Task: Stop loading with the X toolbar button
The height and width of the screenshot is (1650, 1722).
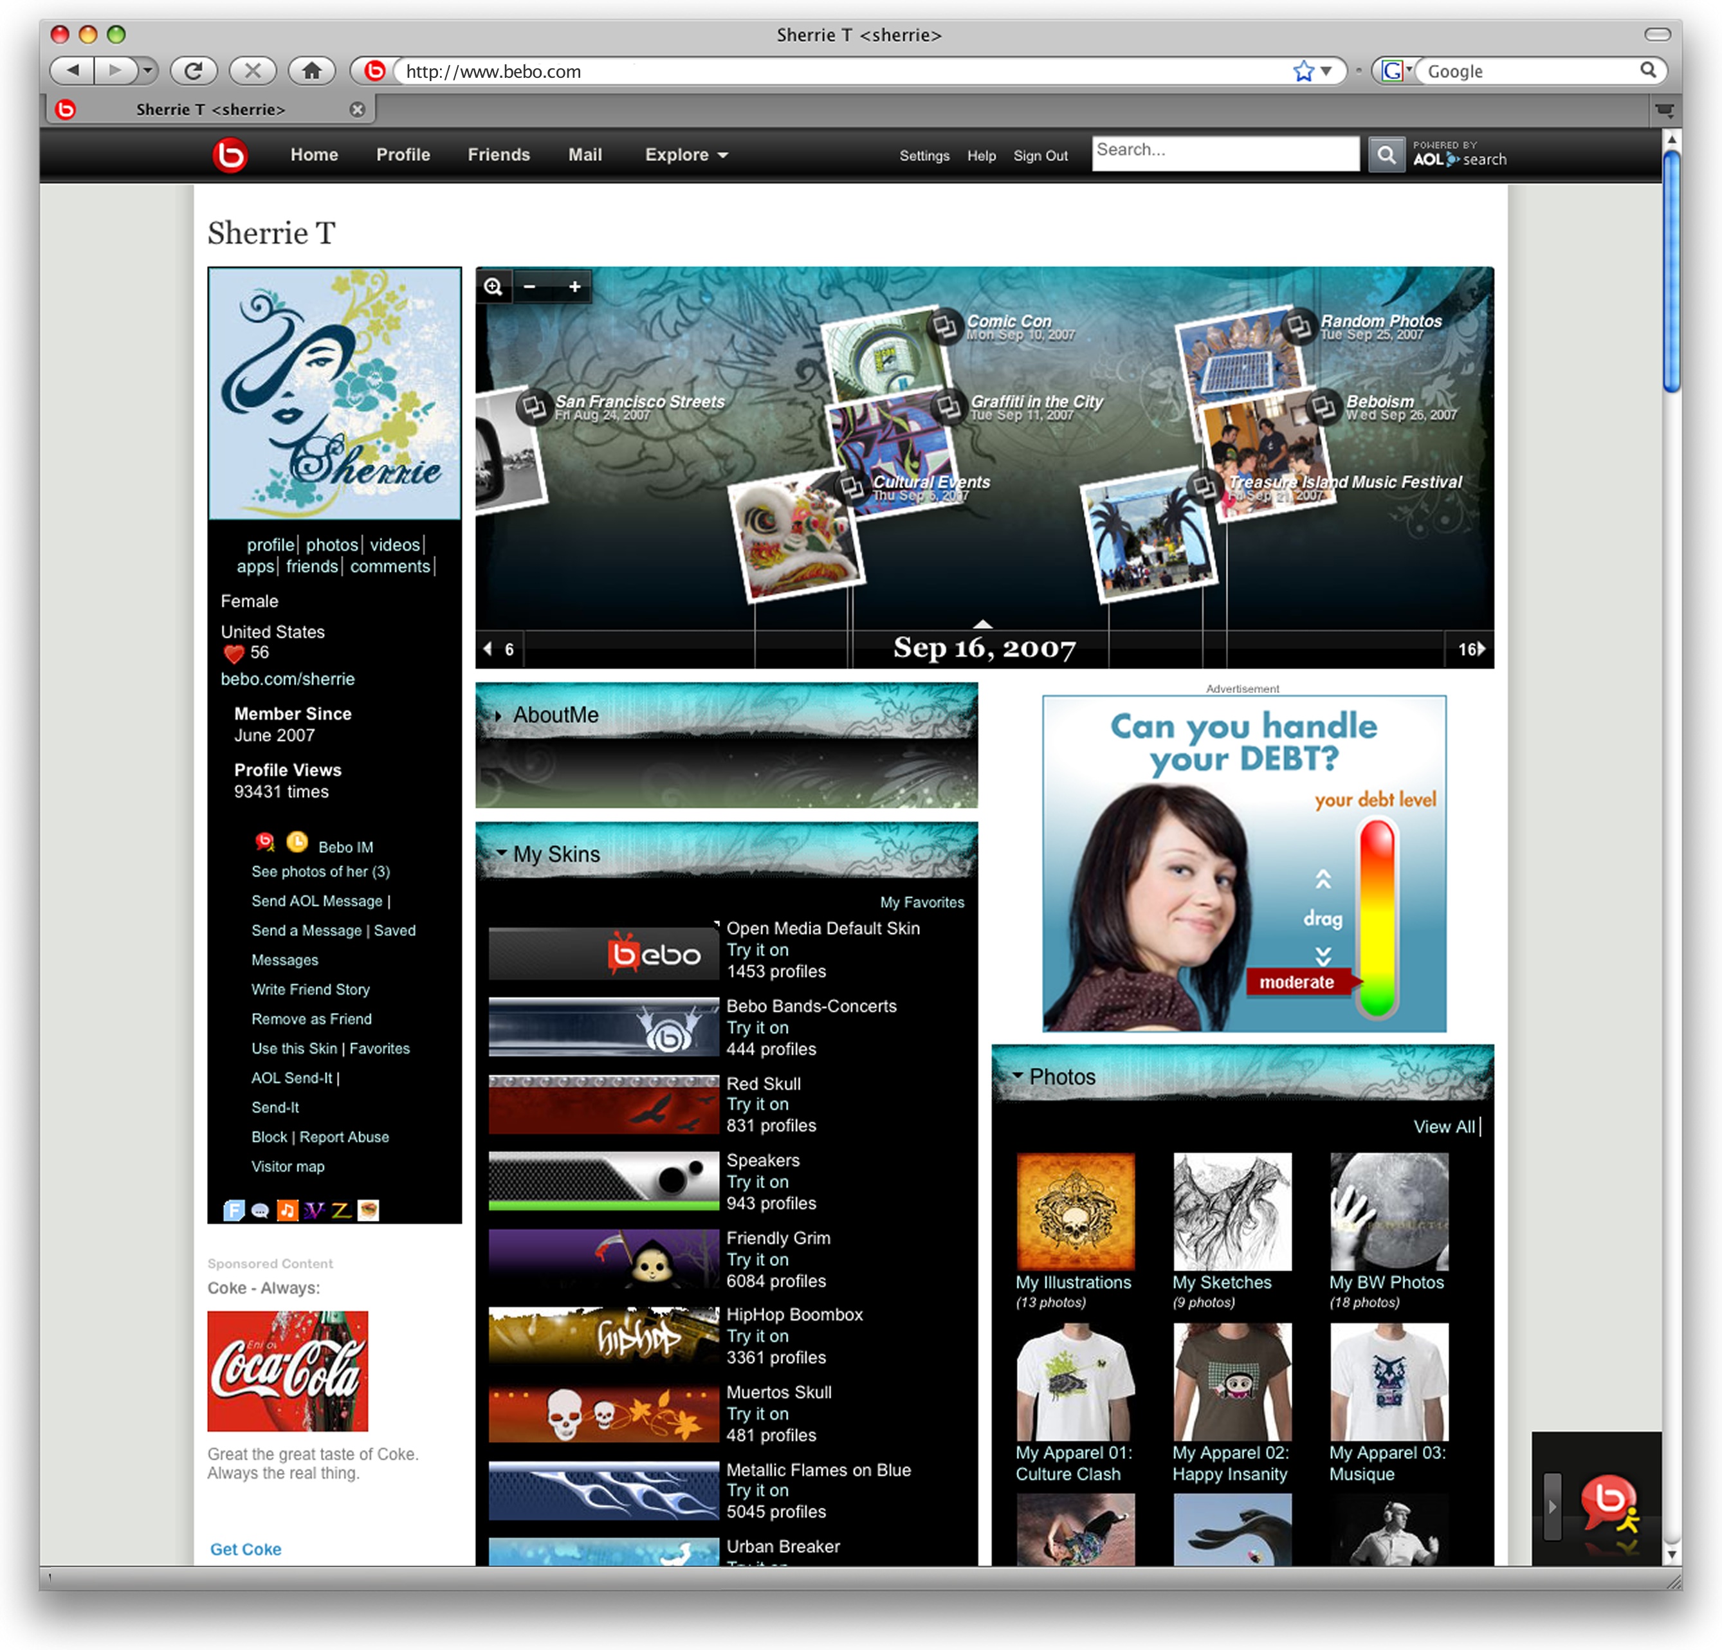Action: click(252, 70)
